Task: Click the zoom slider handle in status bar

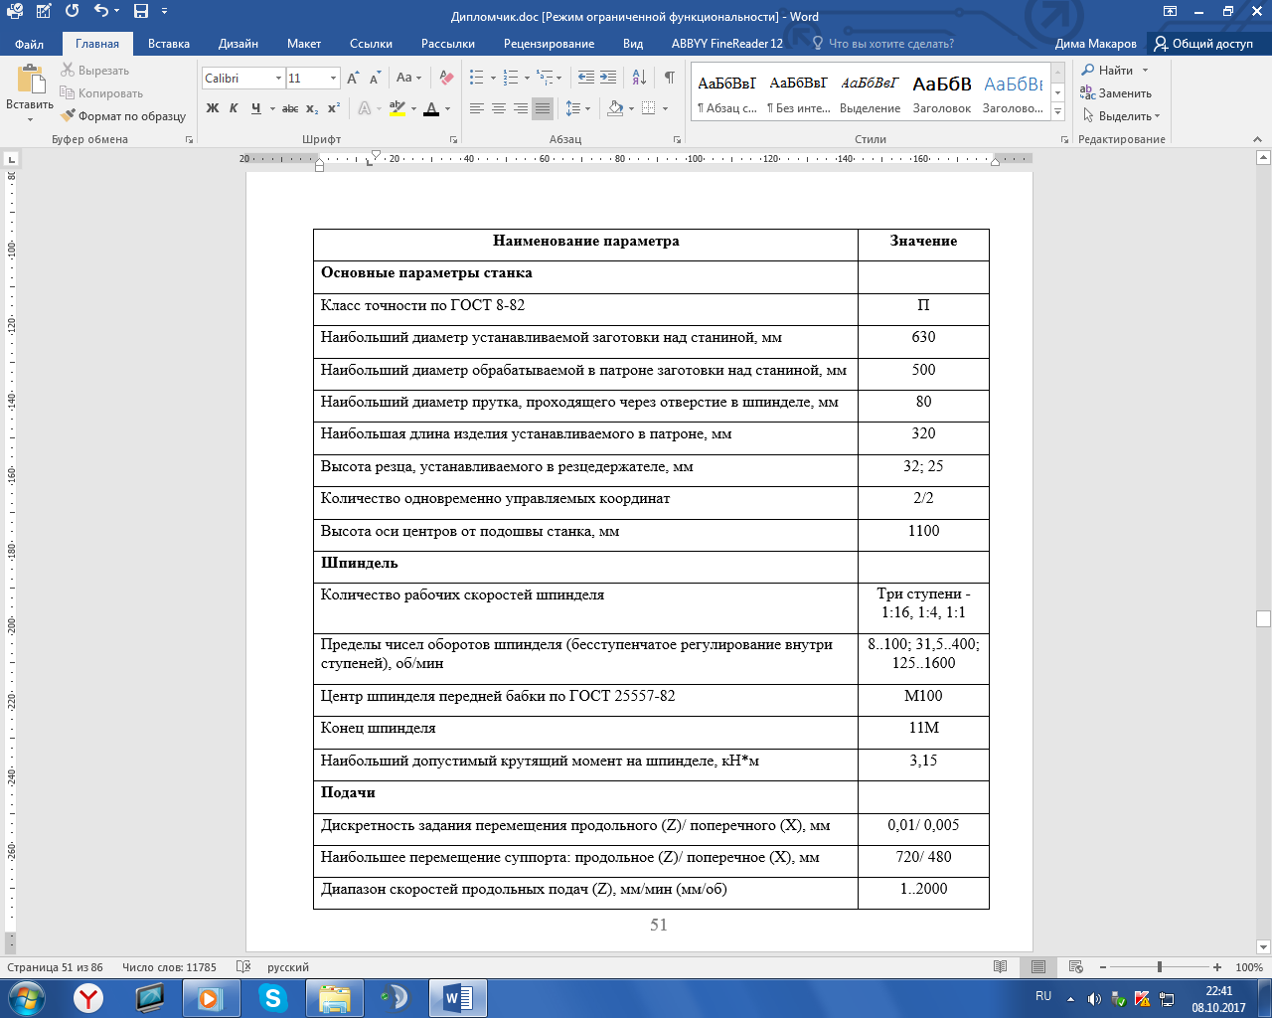Action: tap(1159, 967)
